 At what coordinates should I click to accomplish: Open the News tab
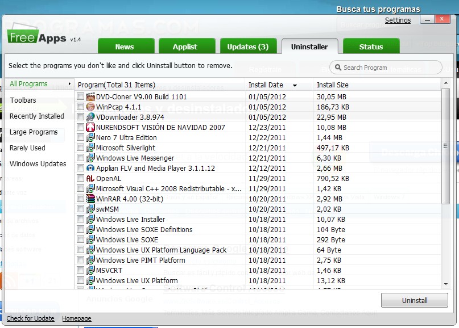click(x=126, y=47)
